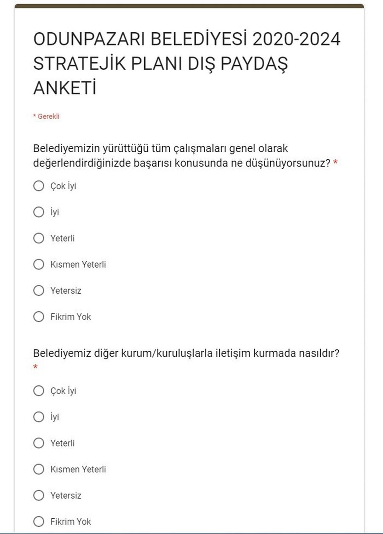The width and height of the screenshot is (383, 534).
Task: Select 'Kısmen Yeterli' in the second question
Action: point(39,469)
